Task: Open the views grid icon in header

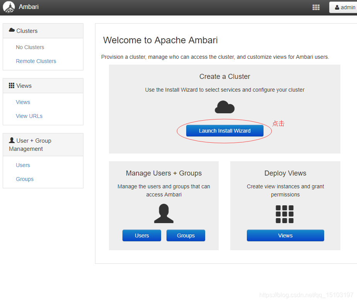Action: 316,7
